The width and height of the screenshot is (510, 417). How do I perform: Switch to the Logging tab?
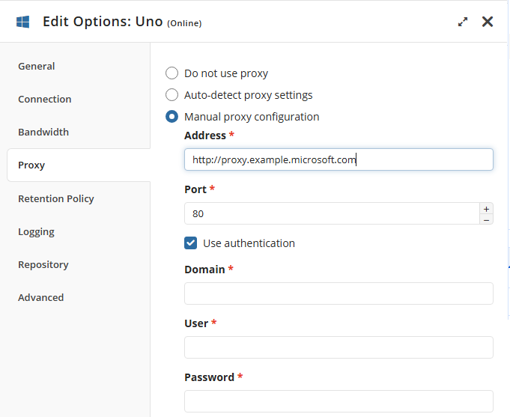pyautogui.click(x=36, y=231)
